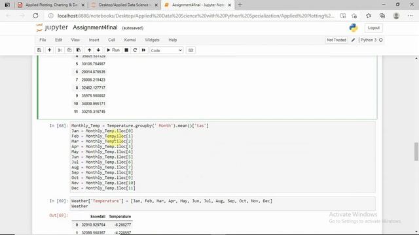419x235 pixels.
Task: Interrupt the kernel with stop icon
Action: point(126,50)
